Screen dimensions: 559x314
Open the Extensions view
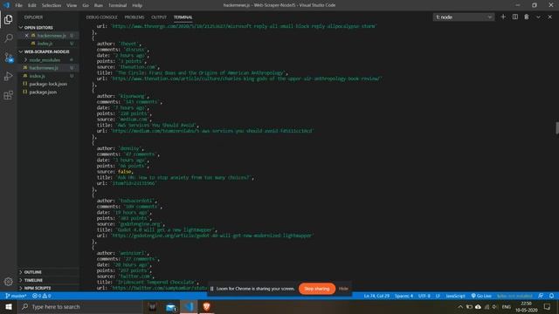(8, 95)
